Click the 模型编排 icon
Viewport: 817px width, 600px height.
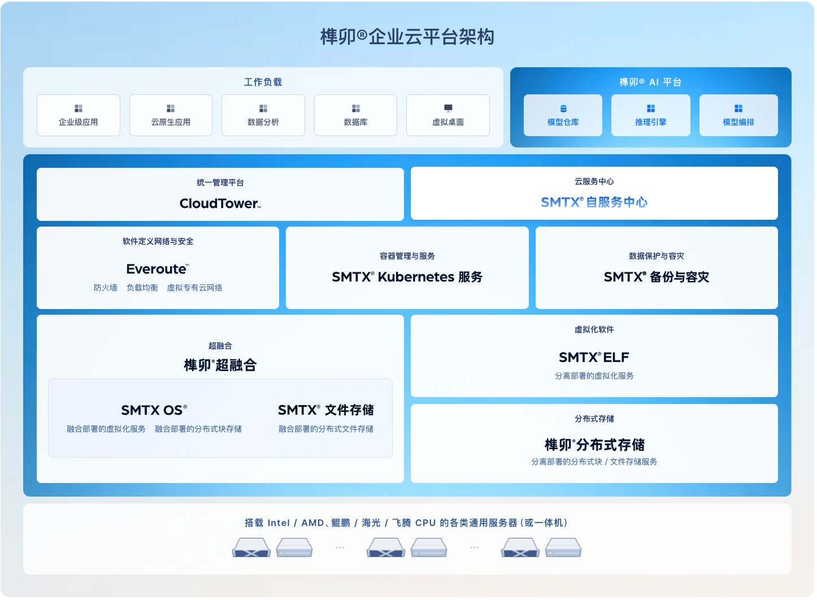click(738, 108)
